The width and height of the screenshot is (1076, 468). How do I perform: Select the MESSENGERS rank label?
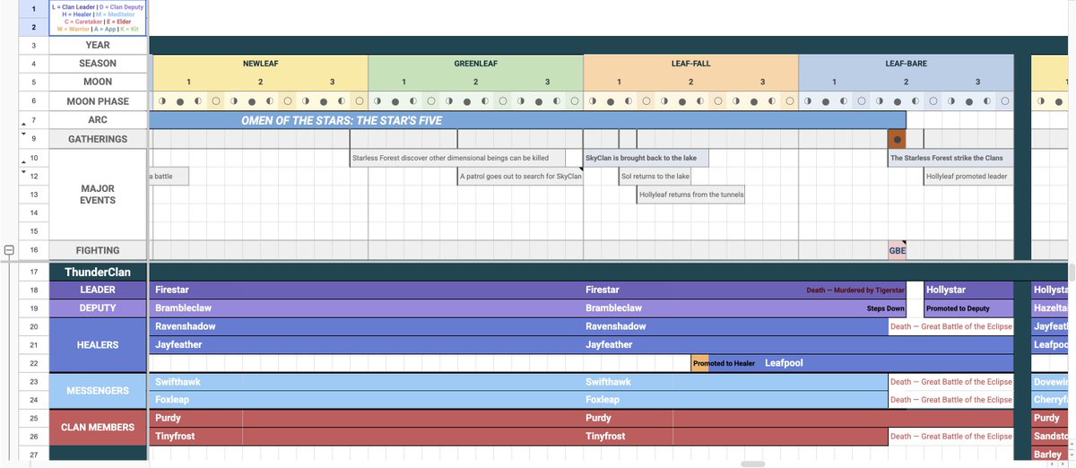tap(98, 390)
